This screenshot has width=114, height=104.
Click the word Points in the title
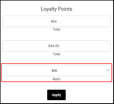click(x=65, y=9)
